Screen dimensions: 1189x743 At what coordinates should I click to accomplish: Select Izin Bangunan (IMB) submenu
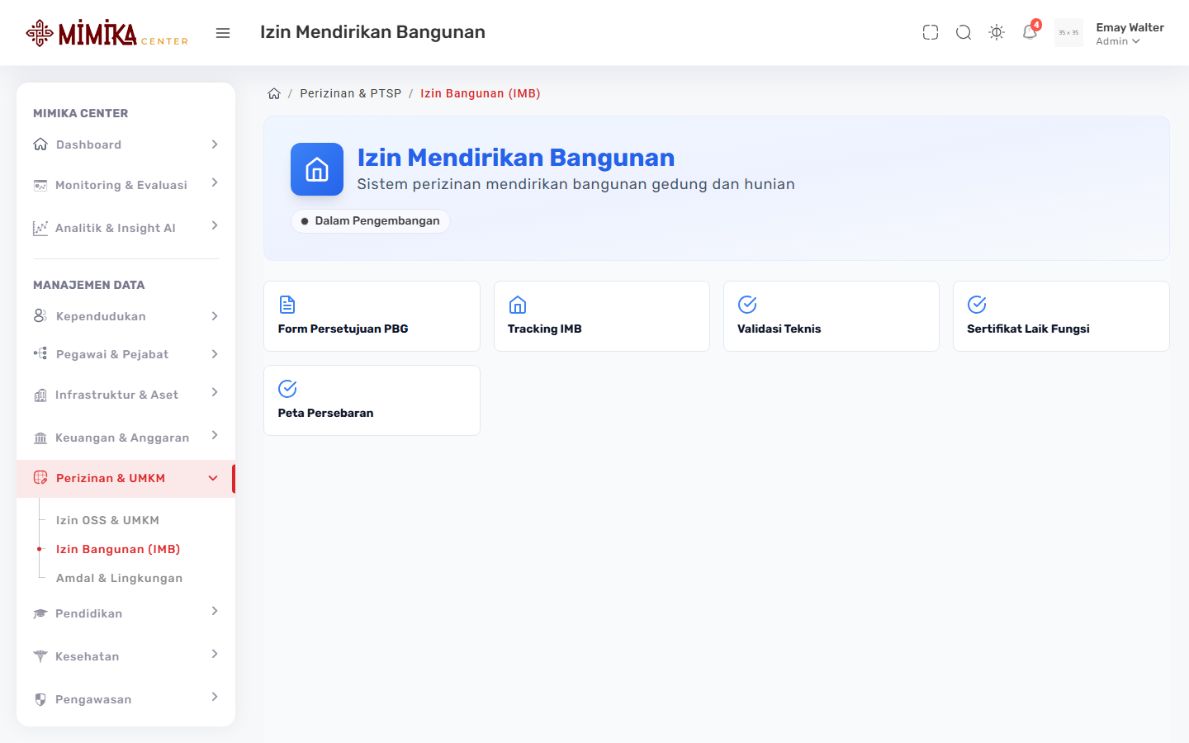(118, 549)
